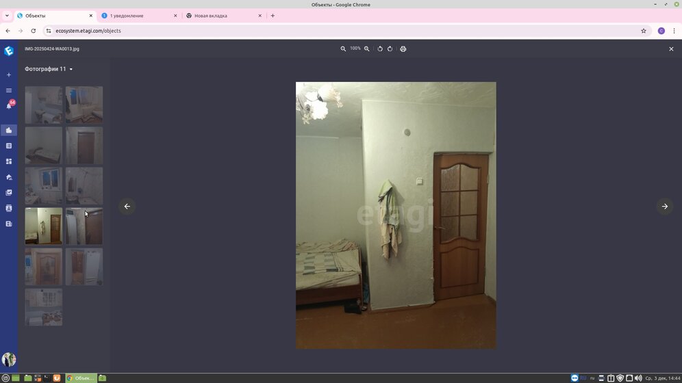The image size is (682, 383).
Task: Switch to the Объекты browser tab
Action: (x=55, y=16)
